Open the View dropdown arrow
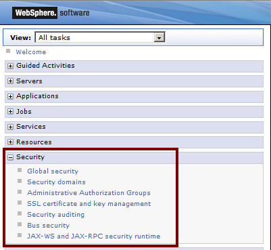Screen dimensions: 271x250 pos(159,37)
